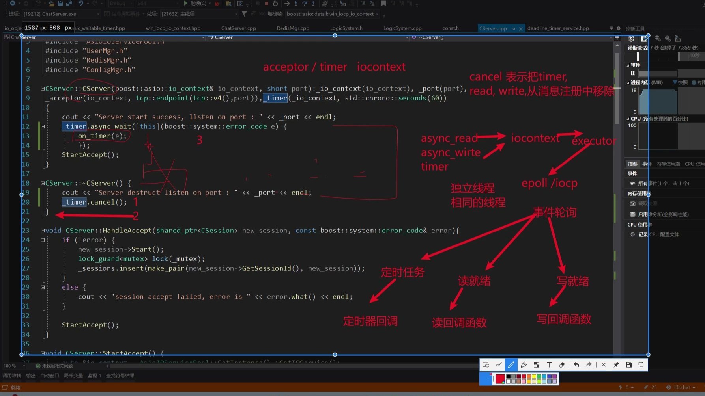This screenshot has height=396, width=705.
Task: Toggle the active pen drawing tool
Action: (x=511, y=365)
